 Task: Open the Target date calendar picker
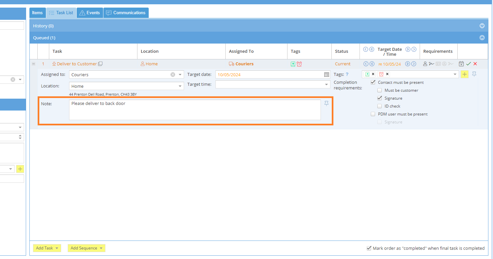[x=326, y=75]
